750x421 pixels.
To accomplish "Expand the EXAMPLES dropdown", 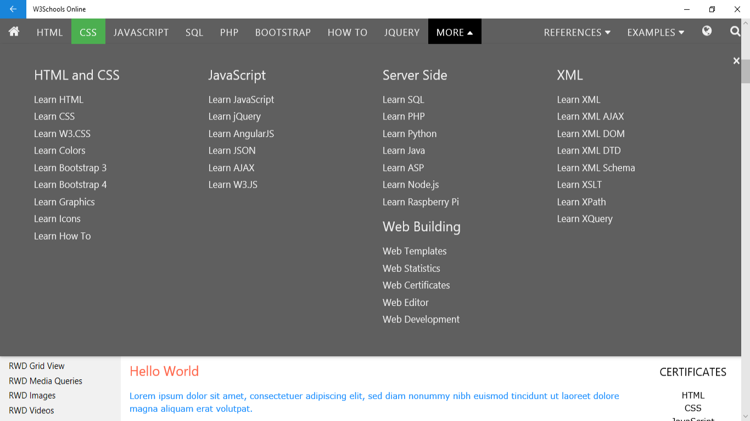I will [655, 32].
